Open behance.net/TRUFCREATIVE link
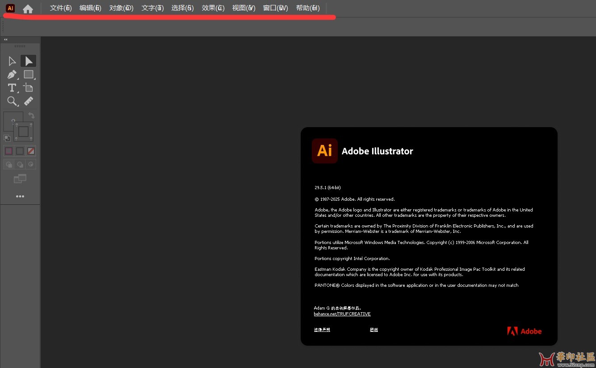596x368 pixels. click(342, 314)
